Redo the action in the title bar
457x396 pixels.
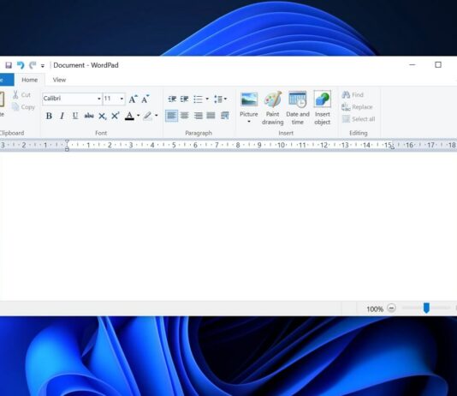pos(33,65)
